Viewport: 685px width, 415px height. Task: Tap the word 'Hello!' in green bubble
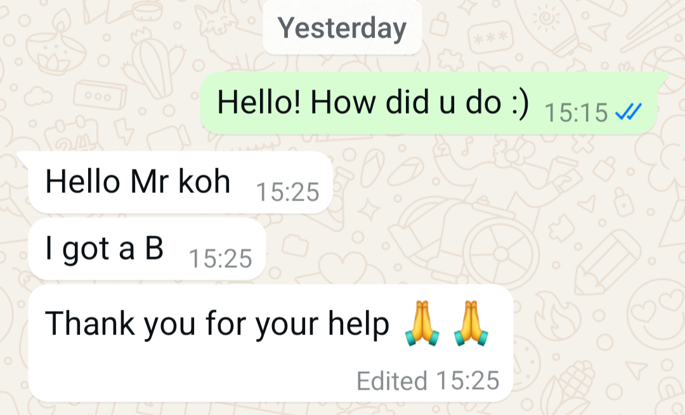259,102
